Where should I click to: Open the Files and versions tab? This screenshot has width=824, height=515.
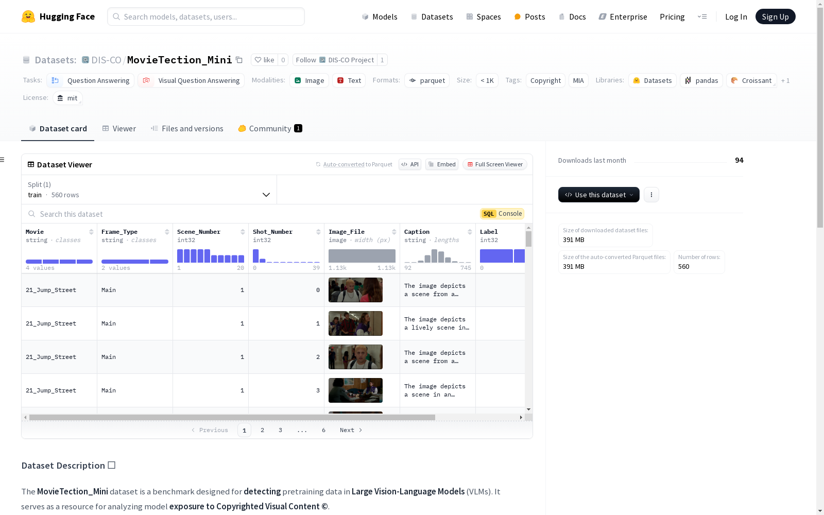point(187,128)
